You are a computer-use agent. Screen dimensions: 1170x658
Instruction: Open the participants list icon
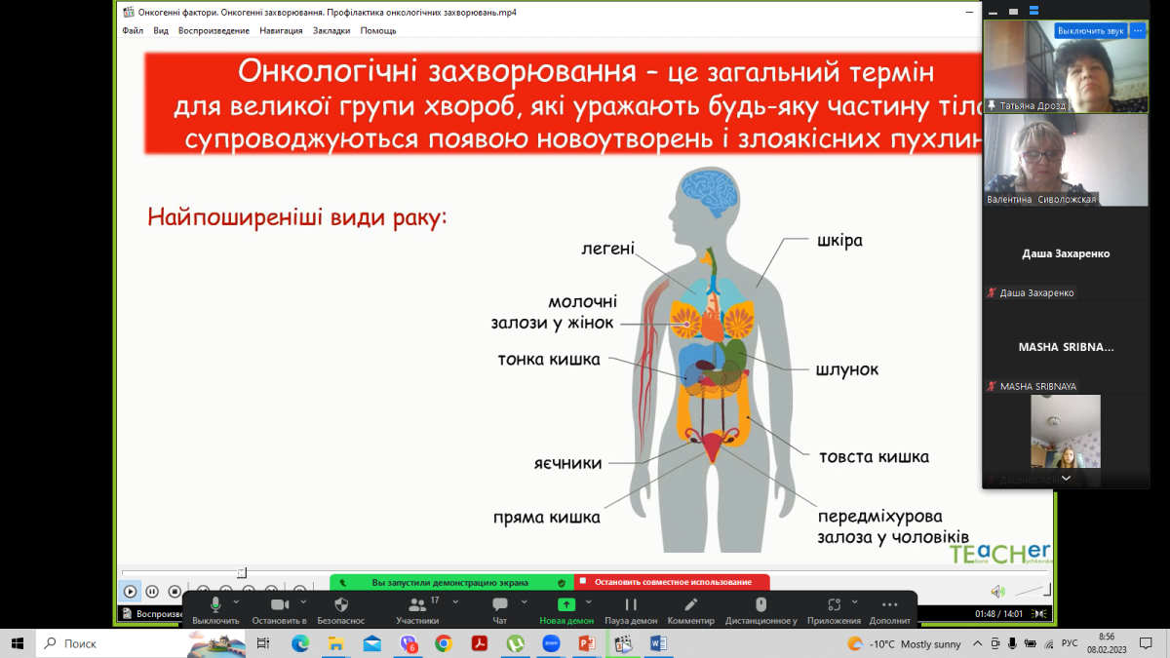[416, 605]
